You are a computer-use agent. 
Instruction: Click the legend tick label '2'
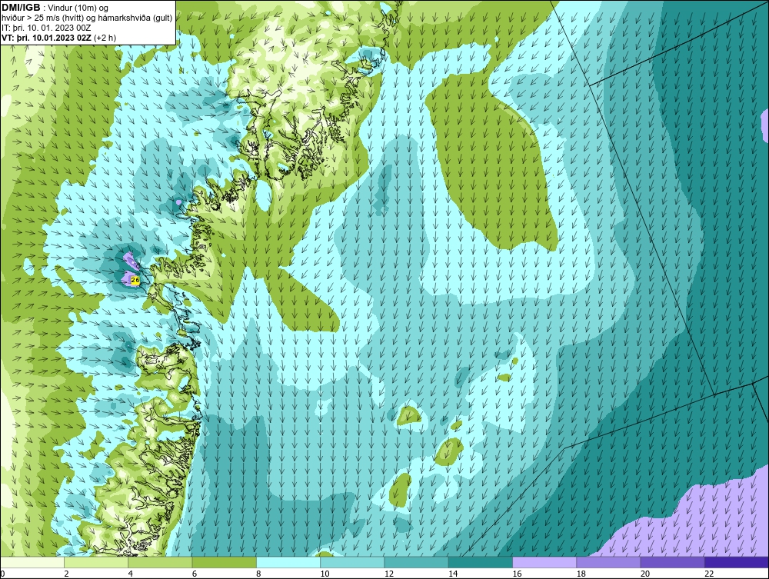(66, 574)
